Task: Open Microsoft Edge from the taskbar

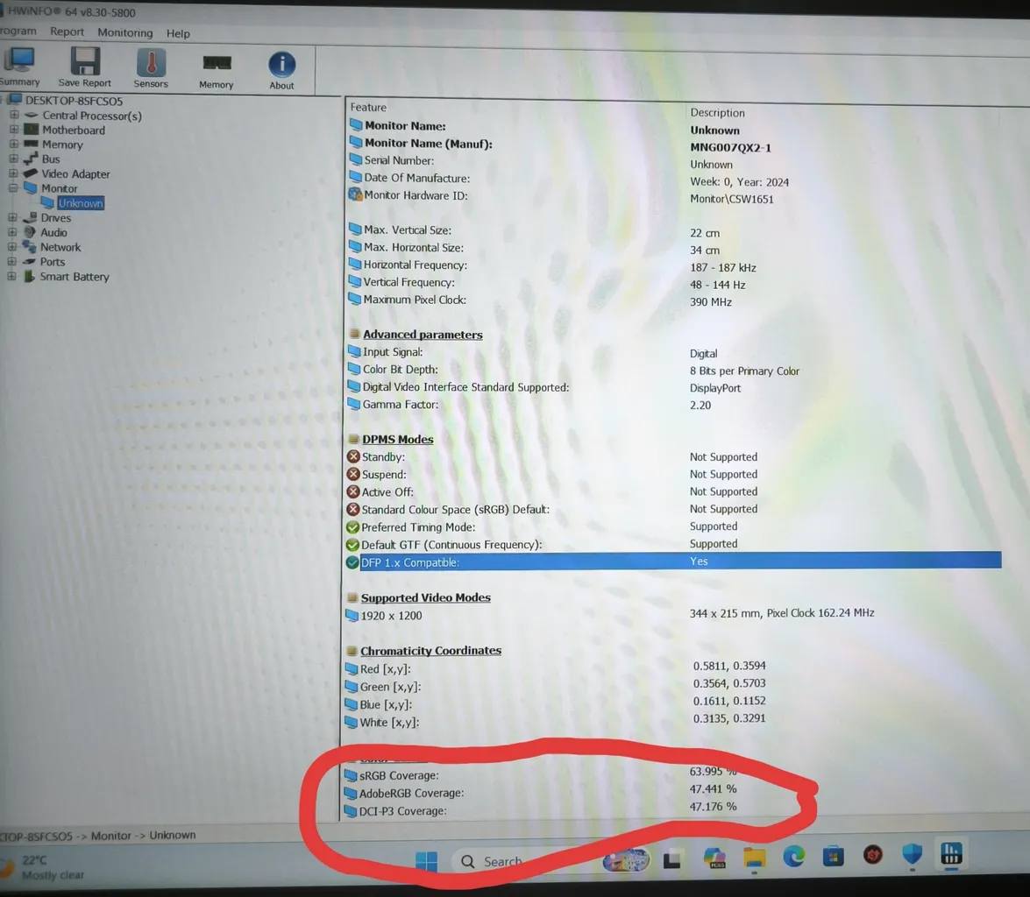Action: click(794, 857)
